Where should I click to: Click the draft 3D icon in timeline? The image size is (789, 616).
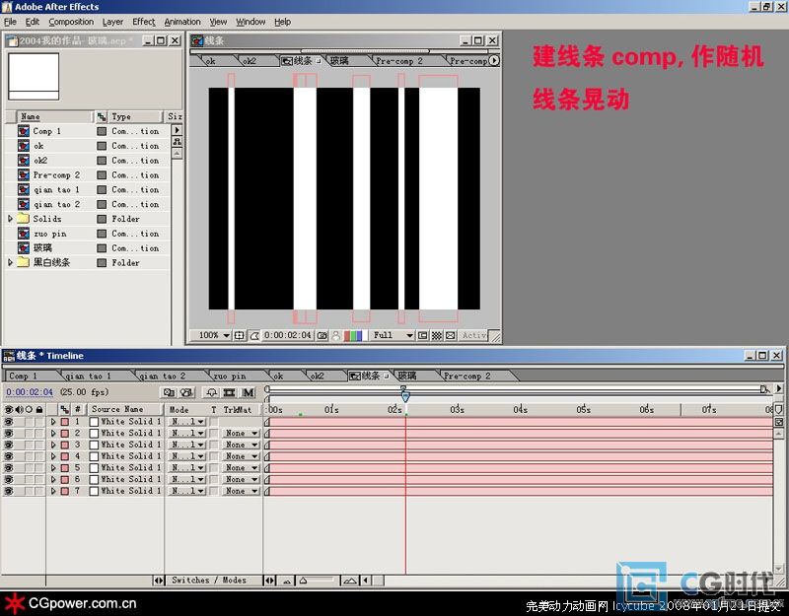click(186, 392)
